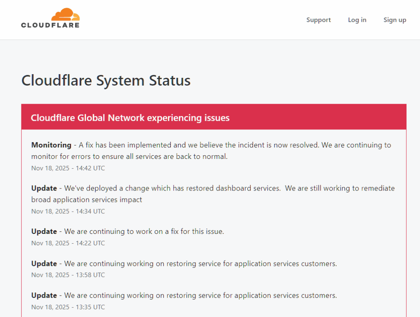Click the bold Monitoring status label
The height and width of the screenshot is (317, 420).
tap(51, 145)
